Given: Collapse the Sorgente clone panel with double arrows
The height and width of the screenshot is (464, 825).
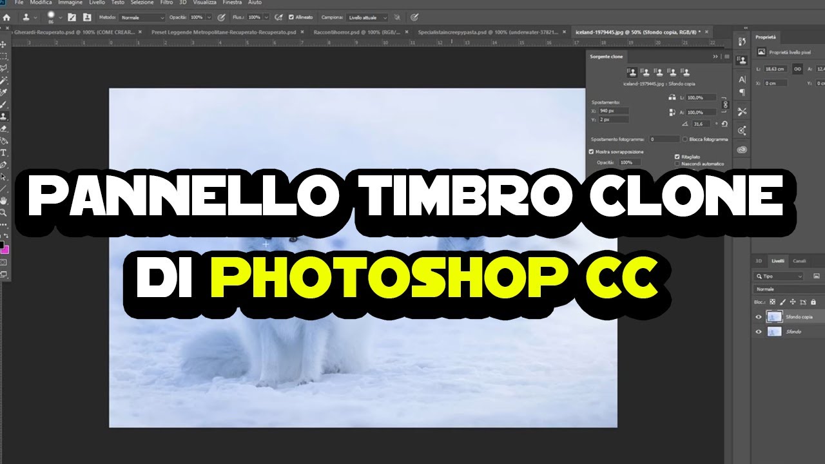Looking at the screenshot, I should [715, 57].
